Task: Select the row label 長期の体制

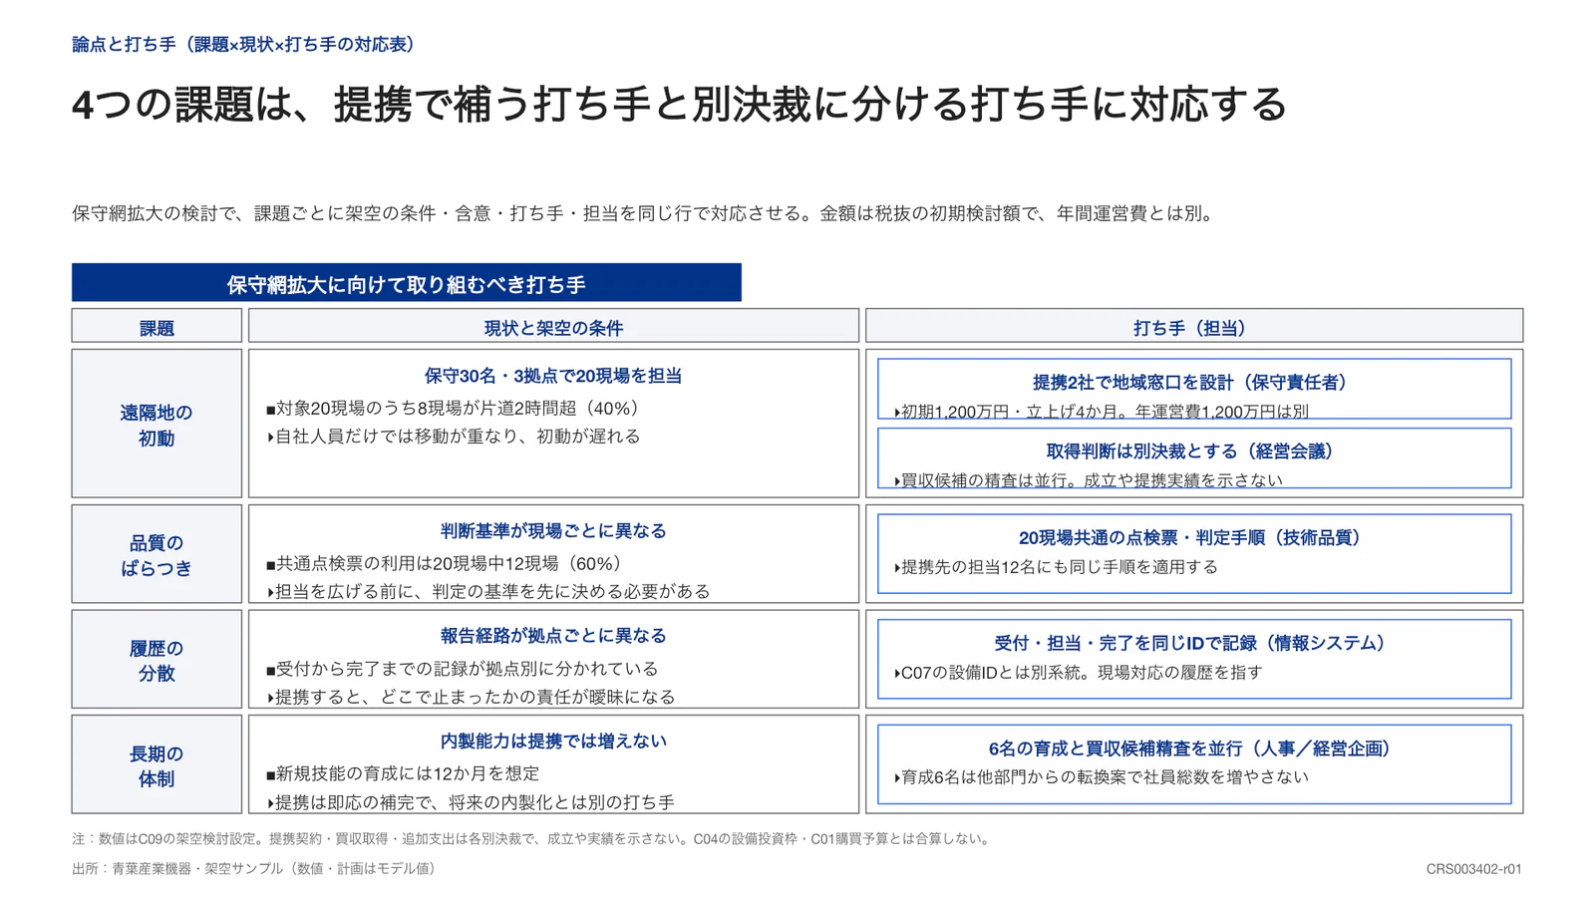Action: 157,765
